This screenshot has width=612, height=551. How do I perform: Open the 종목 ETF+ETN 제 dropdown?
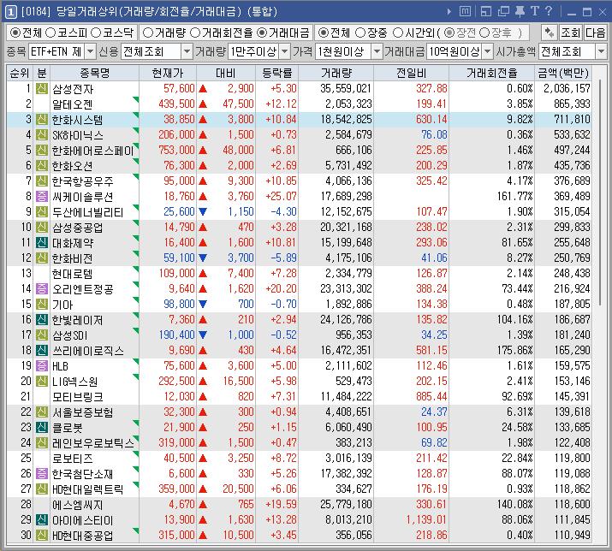pyautogui.click(x=91, y=51)
